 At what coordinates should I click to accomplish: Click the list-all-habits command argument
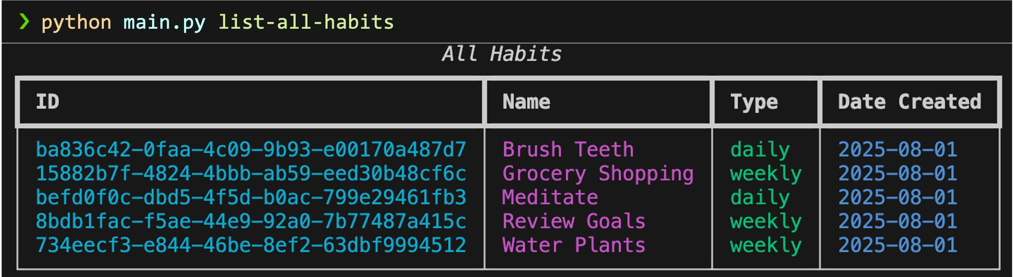pyautogui.click(x=306, y=23)
